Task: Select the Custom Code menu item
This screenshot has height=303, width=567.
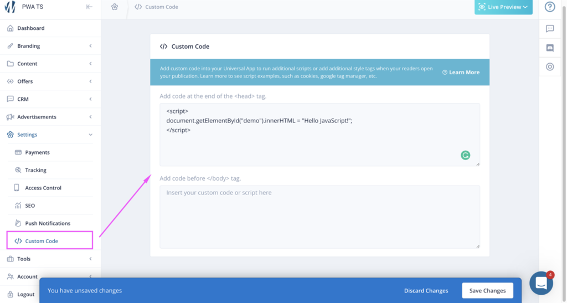Action: (x=50, y=240)
